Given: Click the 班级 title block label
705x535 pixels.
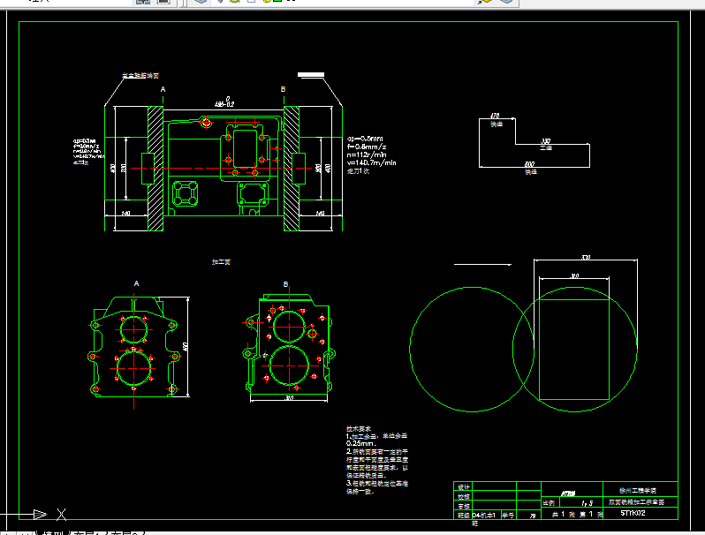Looking at the screenshot, I should pyautogui.click(x=464, y=516).
